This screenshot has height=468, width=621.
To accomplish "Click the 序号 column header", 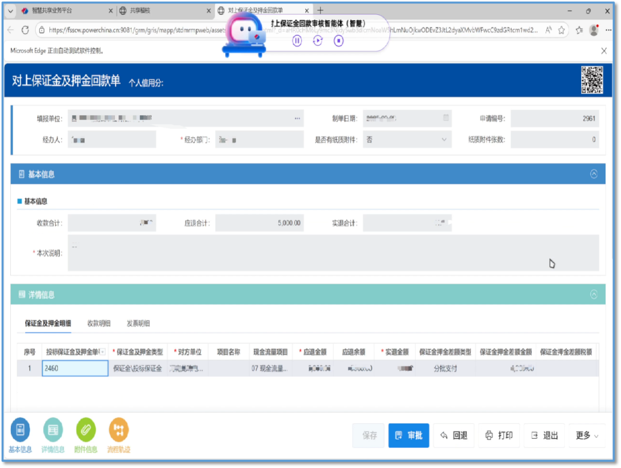I will click(x=30, y=352).
